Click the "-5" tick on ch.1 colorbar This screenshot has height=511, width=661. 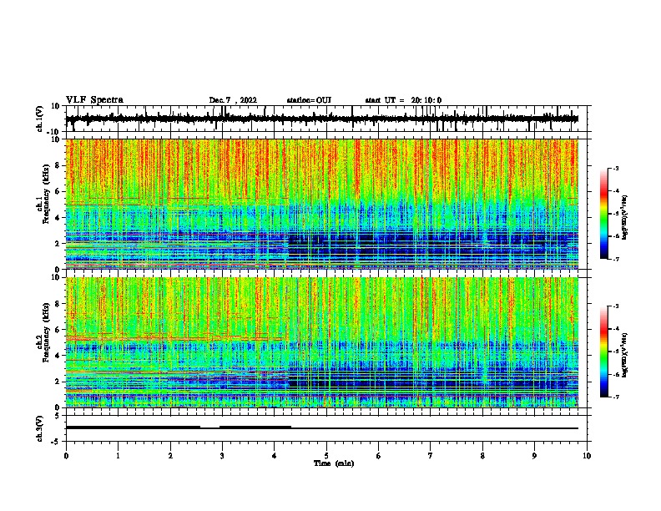click(x=615, y=214)
